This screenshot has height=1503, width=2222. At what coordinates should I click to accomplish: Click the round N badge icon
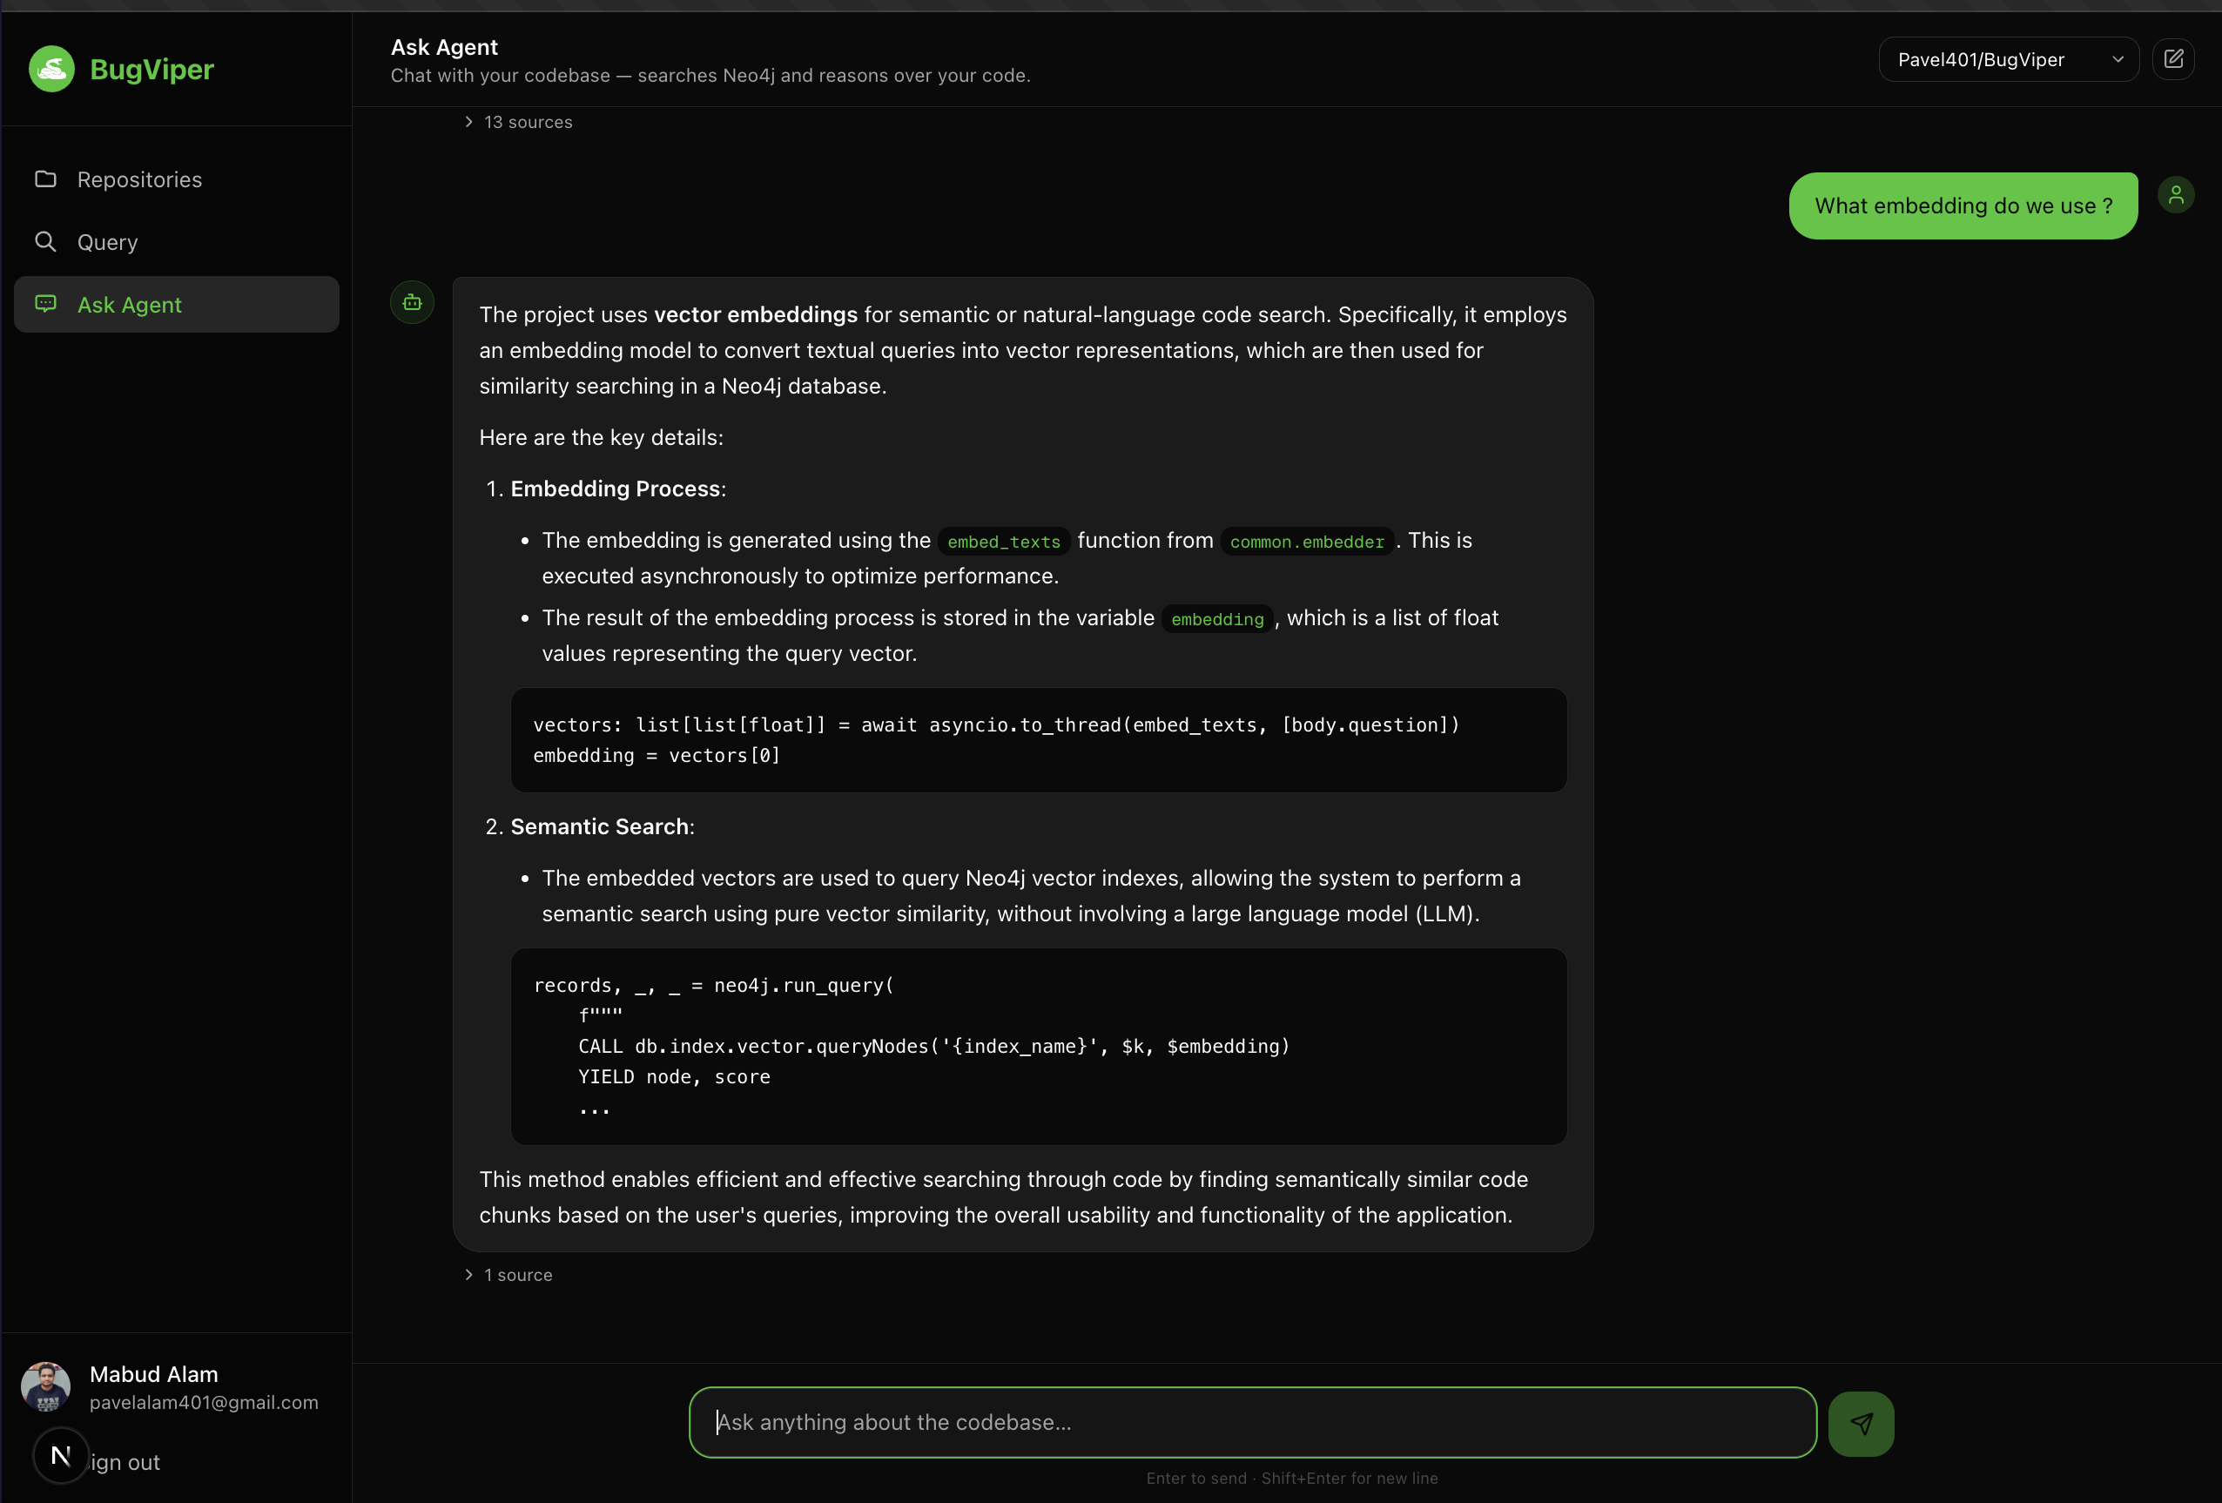click(61, 1455)
